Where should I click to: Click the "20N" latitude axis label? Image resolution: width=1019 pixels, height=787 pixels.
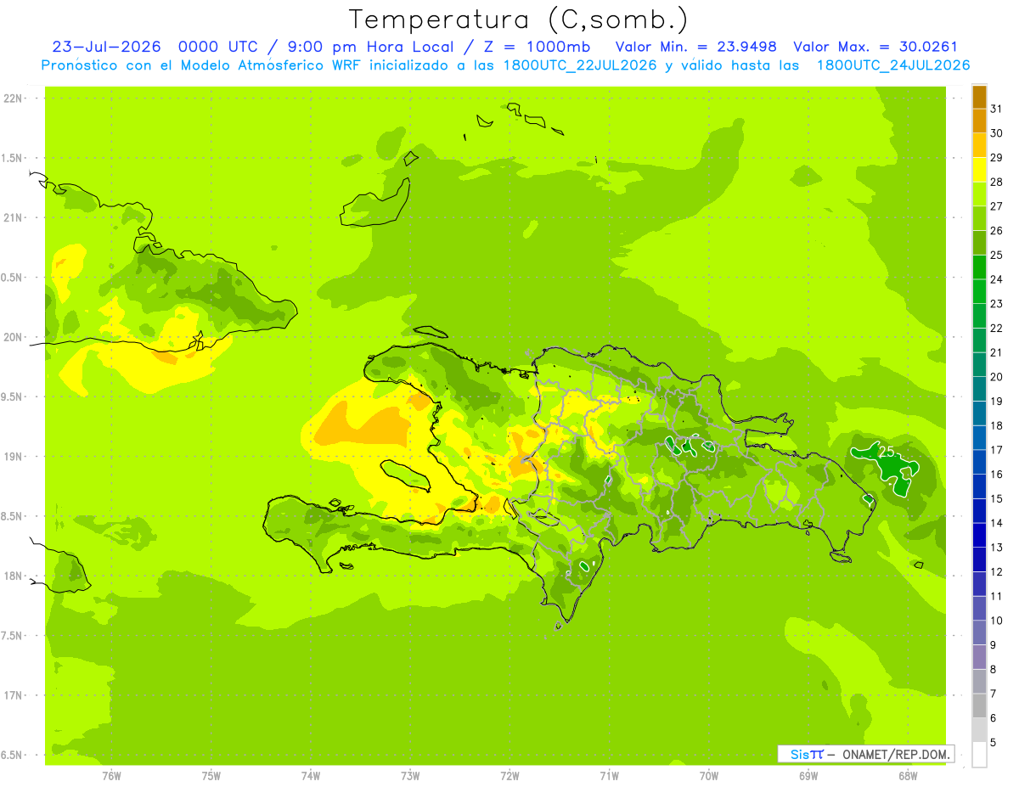coord(13,337)
